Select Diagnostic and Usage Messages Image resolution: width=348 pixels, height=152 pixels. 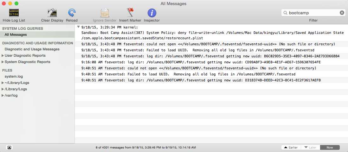click(32, 49)
